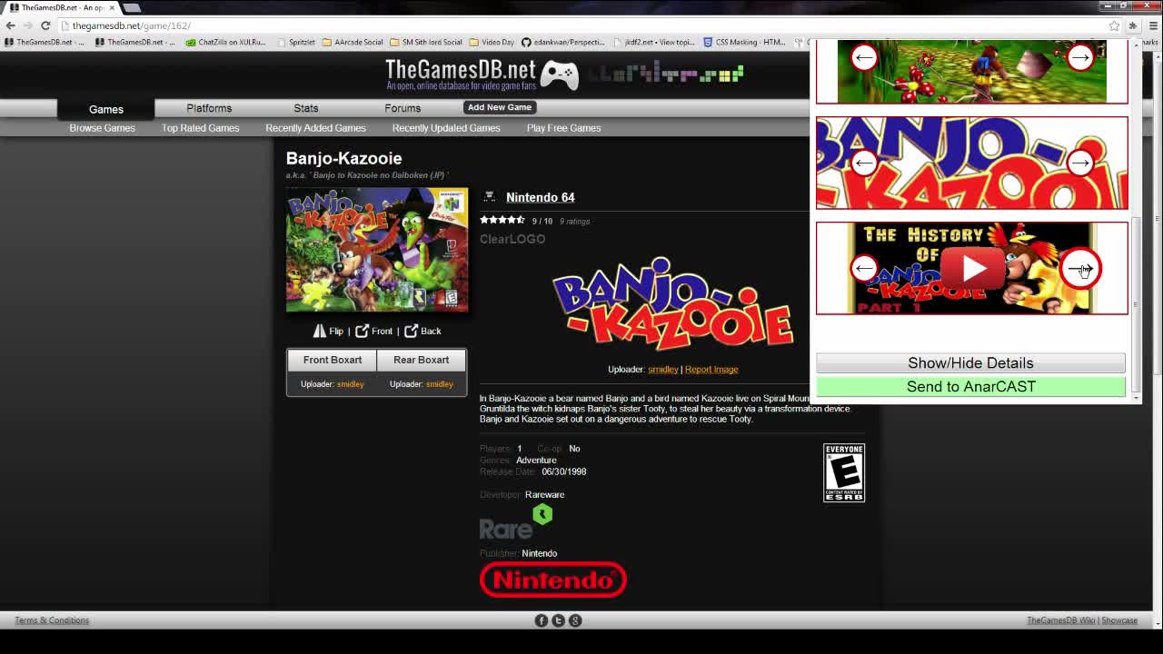The image size is (1163, 654).
Task: Click the Rareware developer name
Action: coord(544,495)
